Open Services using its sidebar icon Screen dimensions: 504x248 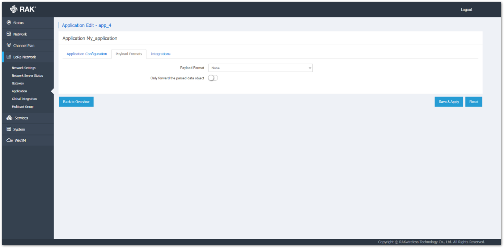(9, 118)
